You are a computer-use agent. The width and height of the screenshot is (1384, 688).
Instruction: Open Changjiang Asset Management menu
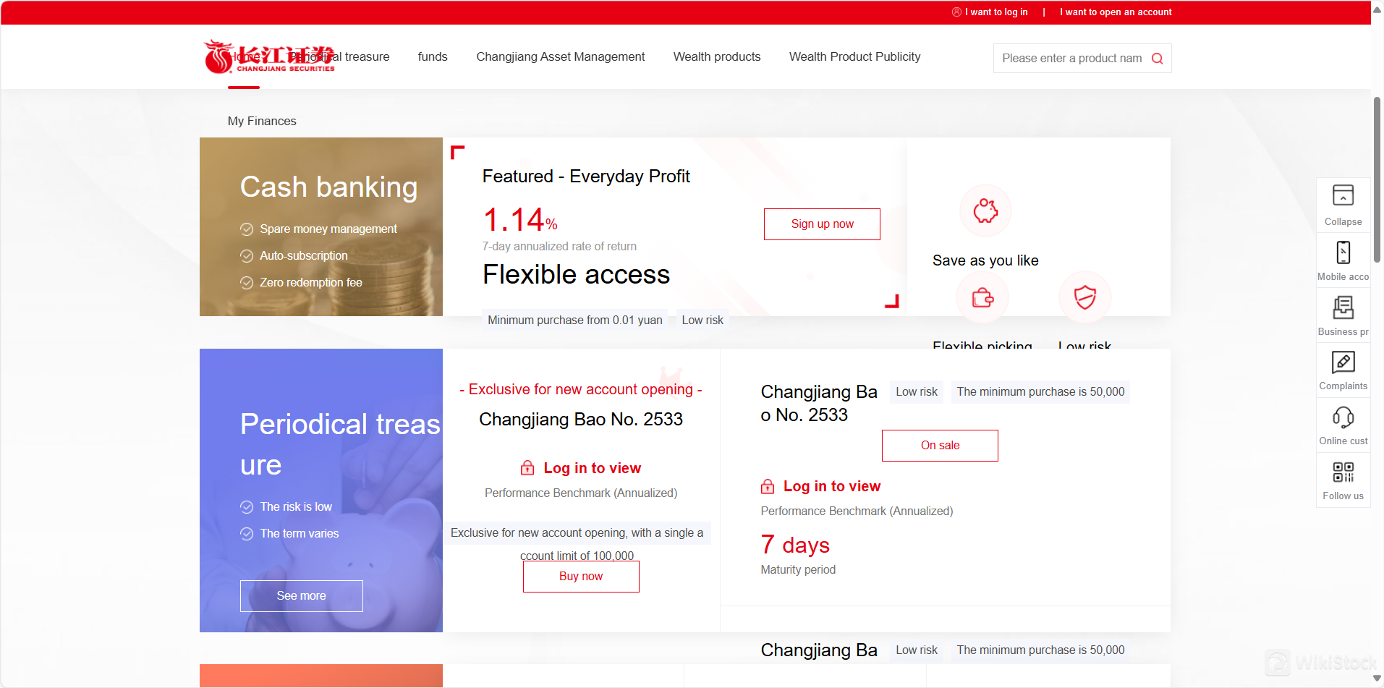[560, 57]
